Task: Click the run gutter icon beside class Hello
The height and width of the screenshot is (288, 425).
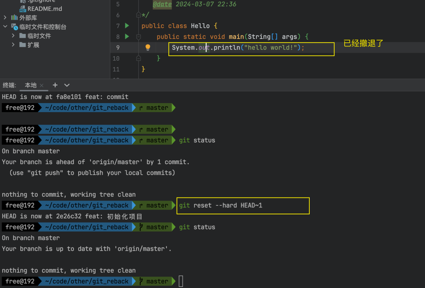Action: point(127,26)
